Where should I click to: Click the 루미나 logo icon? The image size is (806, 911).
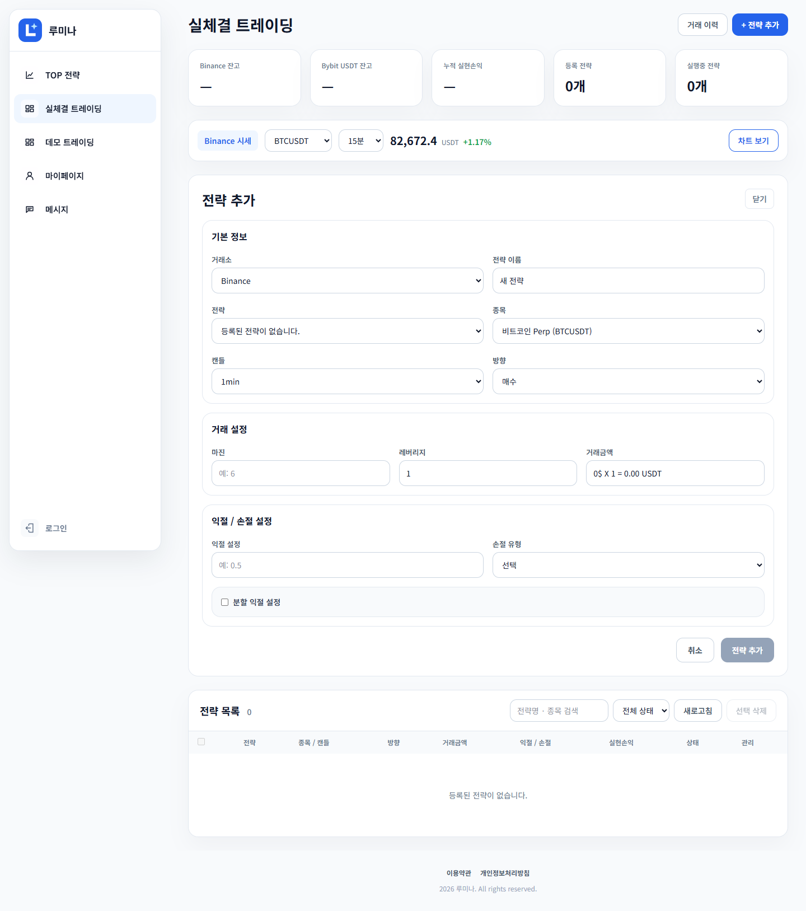click(x=30, y=30)
